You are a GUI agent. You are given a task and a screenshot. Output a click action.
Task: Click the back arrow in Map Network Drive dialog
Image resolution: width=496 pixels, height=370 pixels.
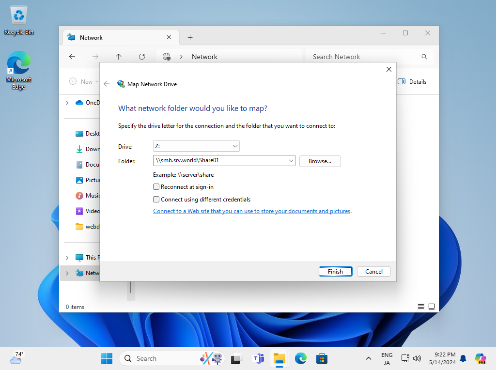(x=107, y=84)
